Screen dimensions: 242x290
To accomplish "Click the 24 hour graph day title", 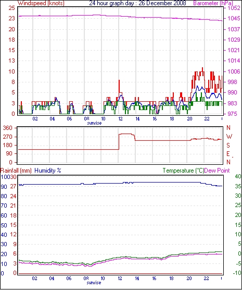I will (137, 3).
